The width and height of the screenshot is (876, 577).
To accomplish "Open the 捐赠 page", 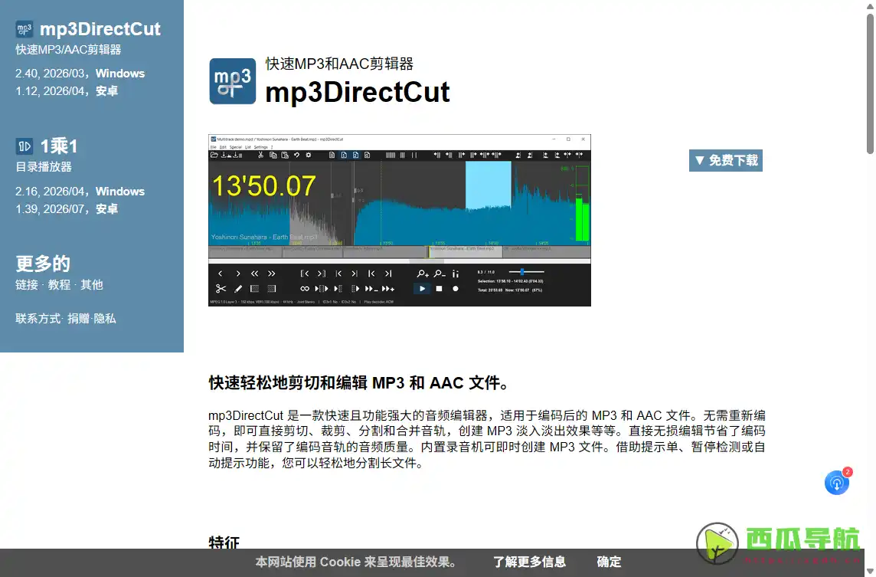I will [78, 318].
